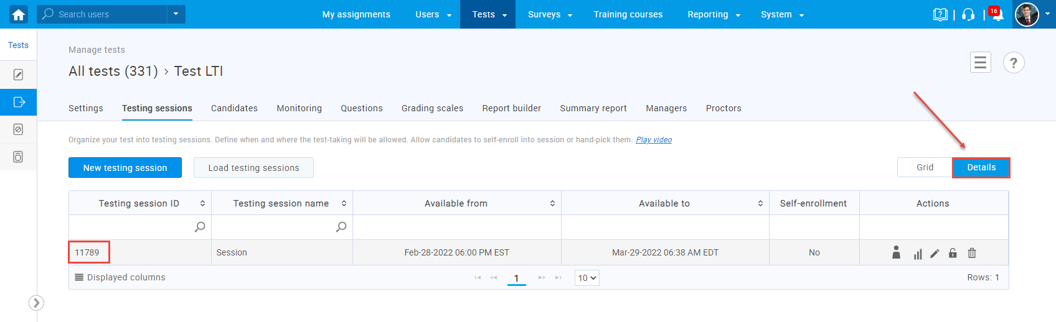Click the bar chart icon for session

coord(917,254)
